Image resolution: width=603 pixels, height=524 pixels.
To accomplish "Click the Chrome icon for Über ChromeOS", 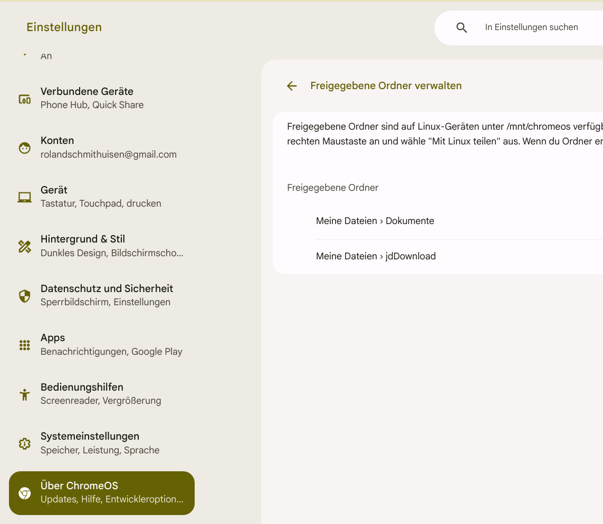I will pos(24,493).
